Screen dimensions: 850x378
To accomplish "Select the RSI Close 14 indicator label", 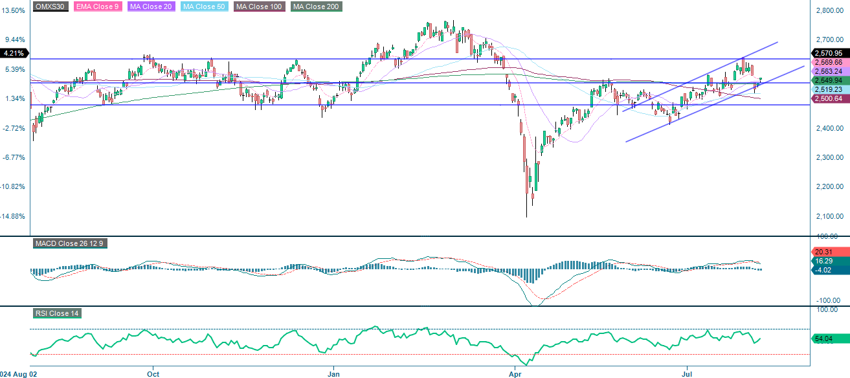I will pyautogui.click(x=56, y=313).
